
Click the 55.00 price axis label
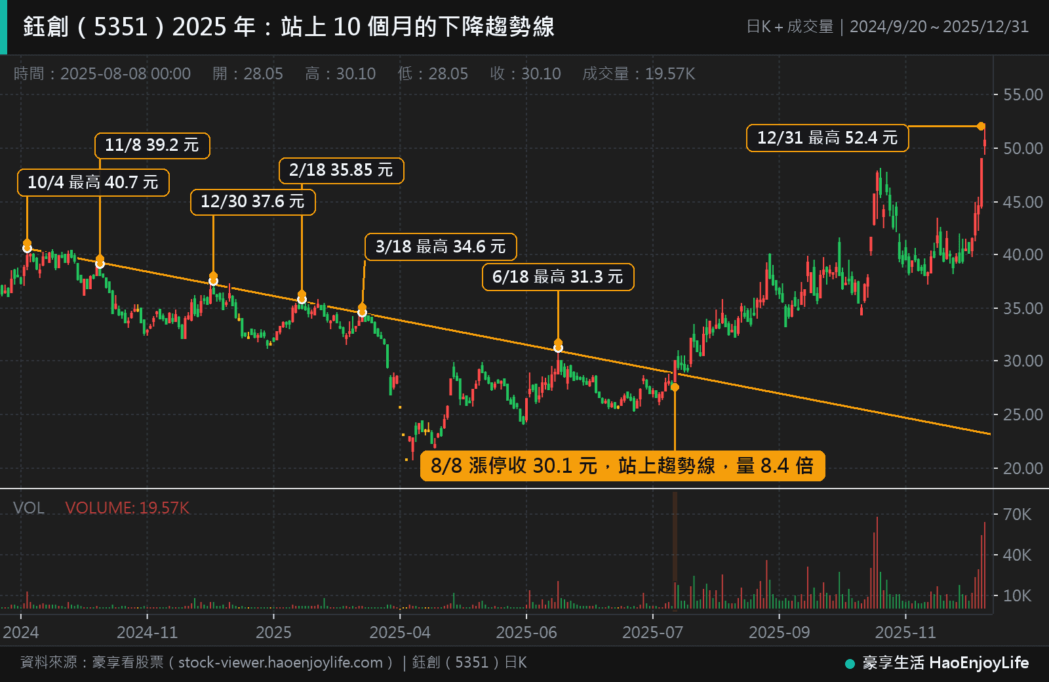[1023, 95]
